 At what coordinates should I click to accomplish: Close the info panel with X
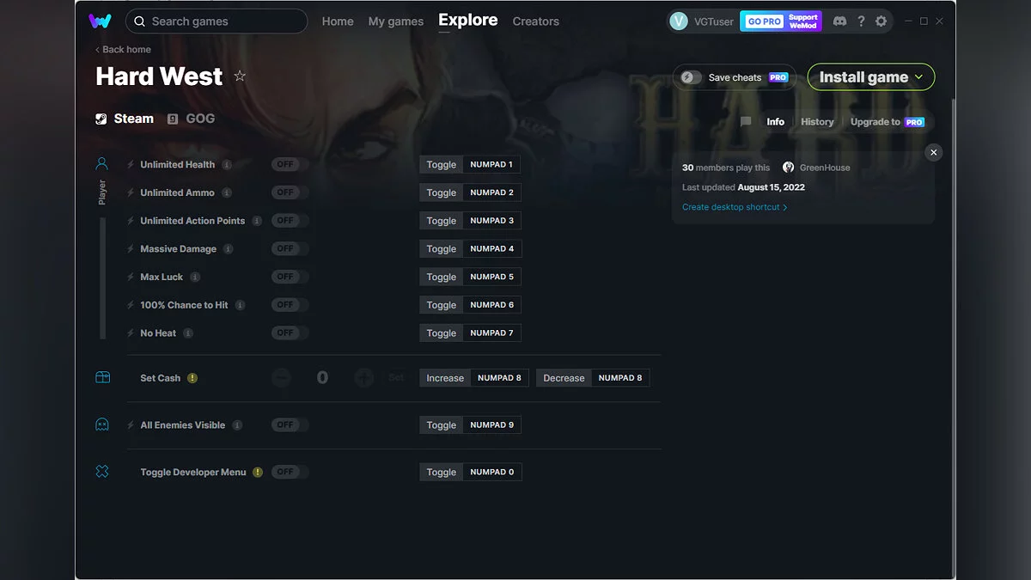coord(934,152)
